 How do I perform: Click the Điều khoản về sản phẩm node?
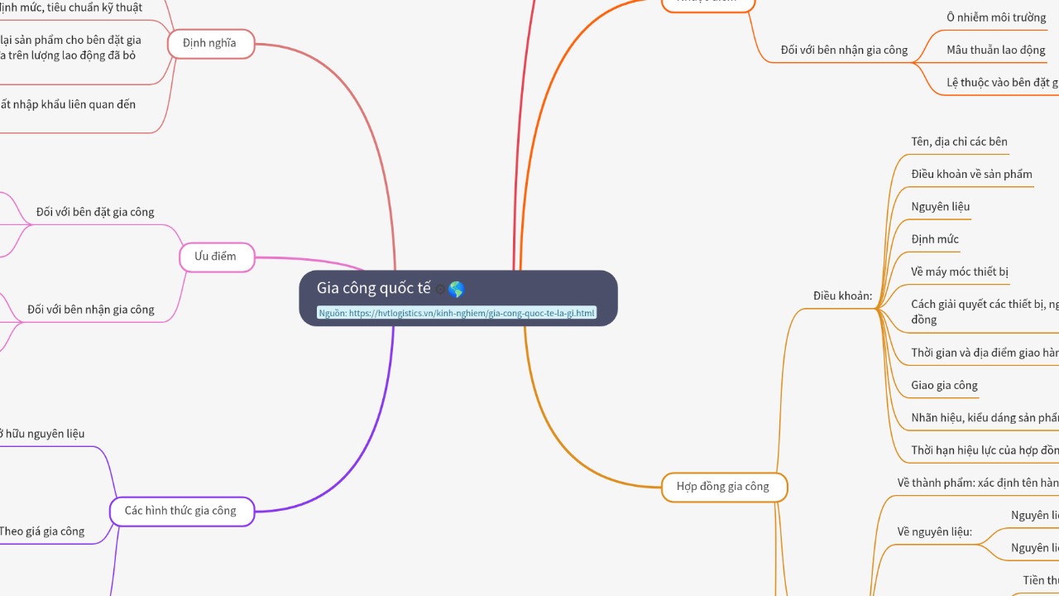click(x=972, y=175)
